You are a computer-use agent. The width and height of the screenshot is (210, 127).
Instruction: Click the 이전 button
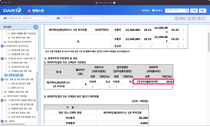pos(194,11)
